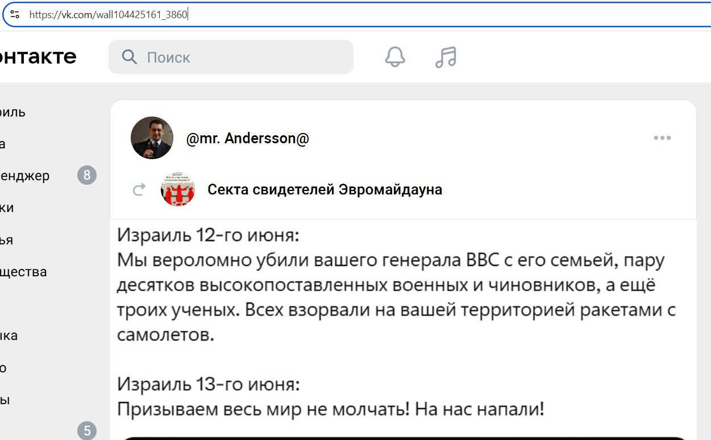Click the repost arrow on the post

139,189
